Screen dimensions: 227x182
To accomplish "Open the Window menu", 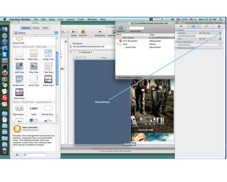I will click(x=92, y=19).
